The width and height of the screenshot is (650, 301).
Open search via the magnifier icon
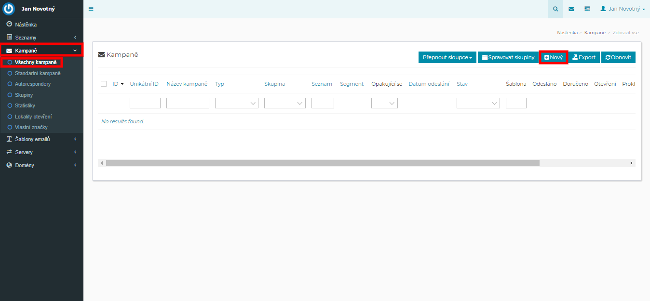[556, 9]
